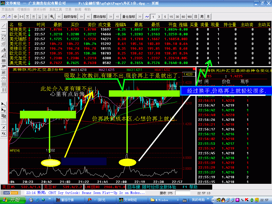Select the trend line drawing tool

coord(4,26)
